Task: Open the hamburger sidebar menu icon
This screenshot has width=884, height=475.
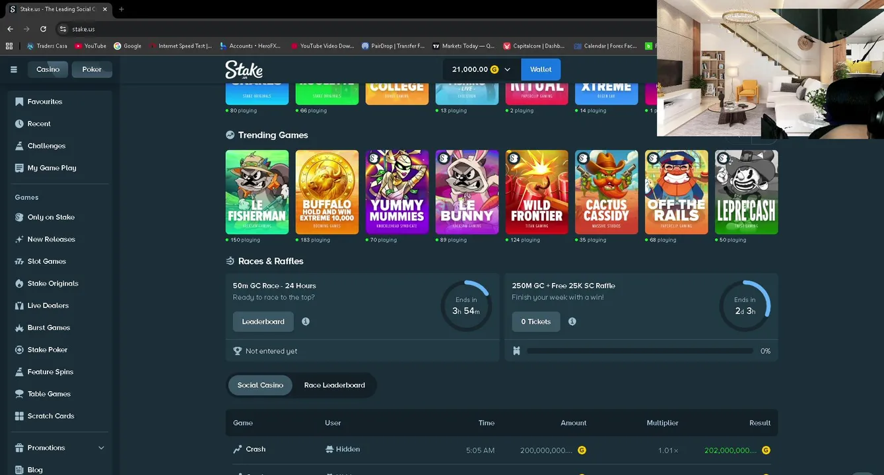Action: point(13,69)
